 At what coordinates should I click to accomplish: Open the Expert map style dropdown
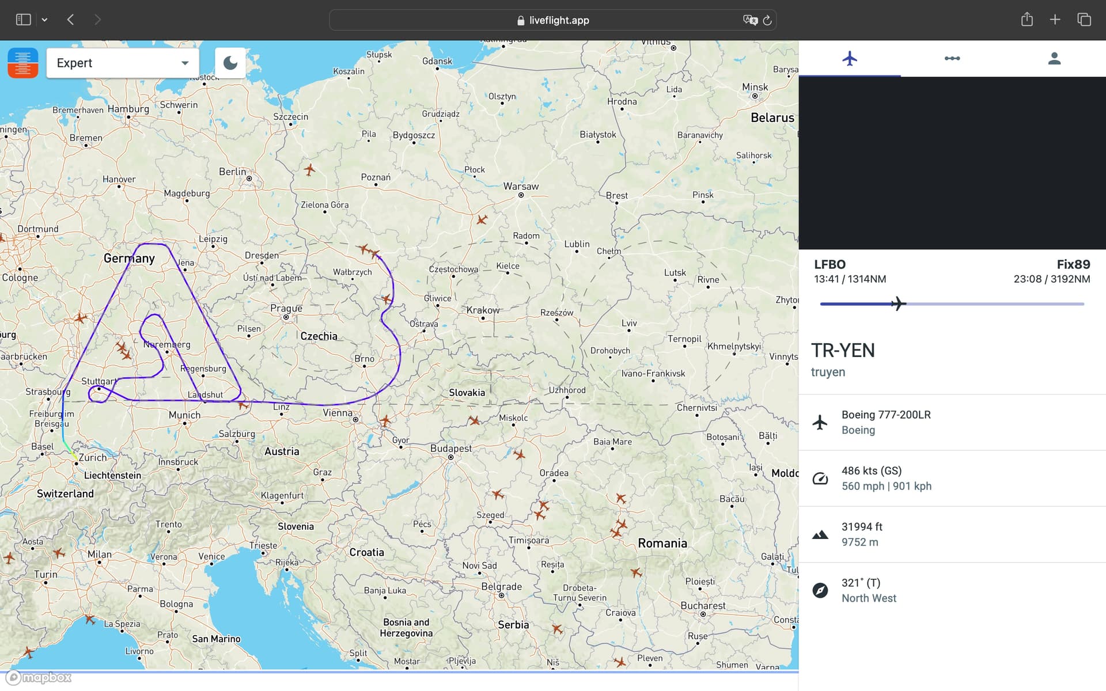point(123,63)
